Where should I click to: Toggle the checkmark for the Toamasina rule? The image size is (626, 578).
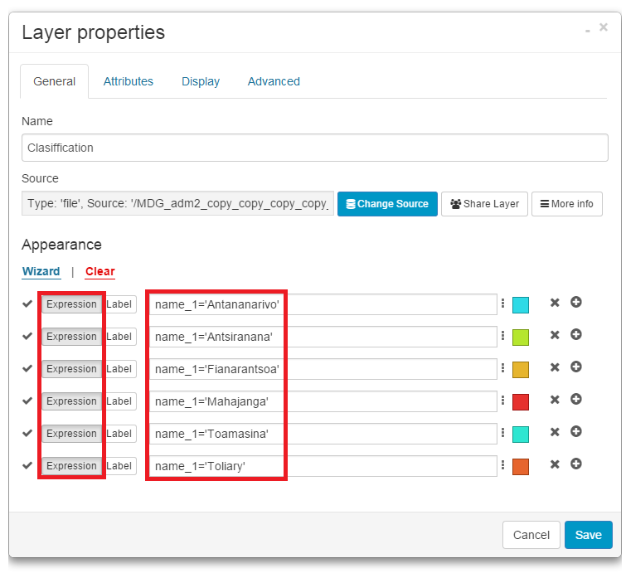(x=27, y=433)
